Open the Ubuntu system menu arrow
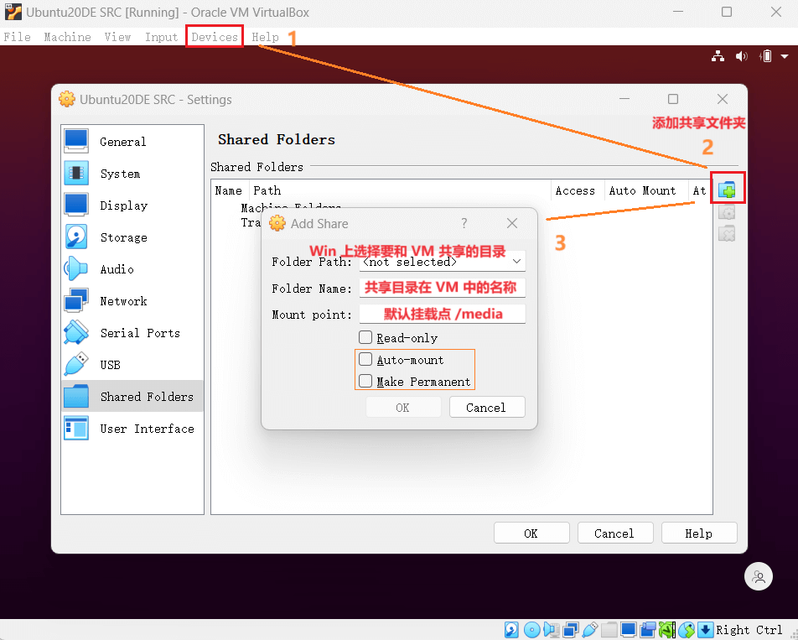 tap(785, 56)
